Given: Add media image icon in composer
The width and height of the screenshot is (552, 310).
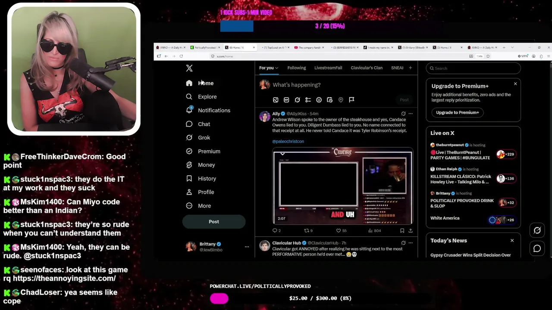Looking at the screenshot, I should (x=276, y=100).
